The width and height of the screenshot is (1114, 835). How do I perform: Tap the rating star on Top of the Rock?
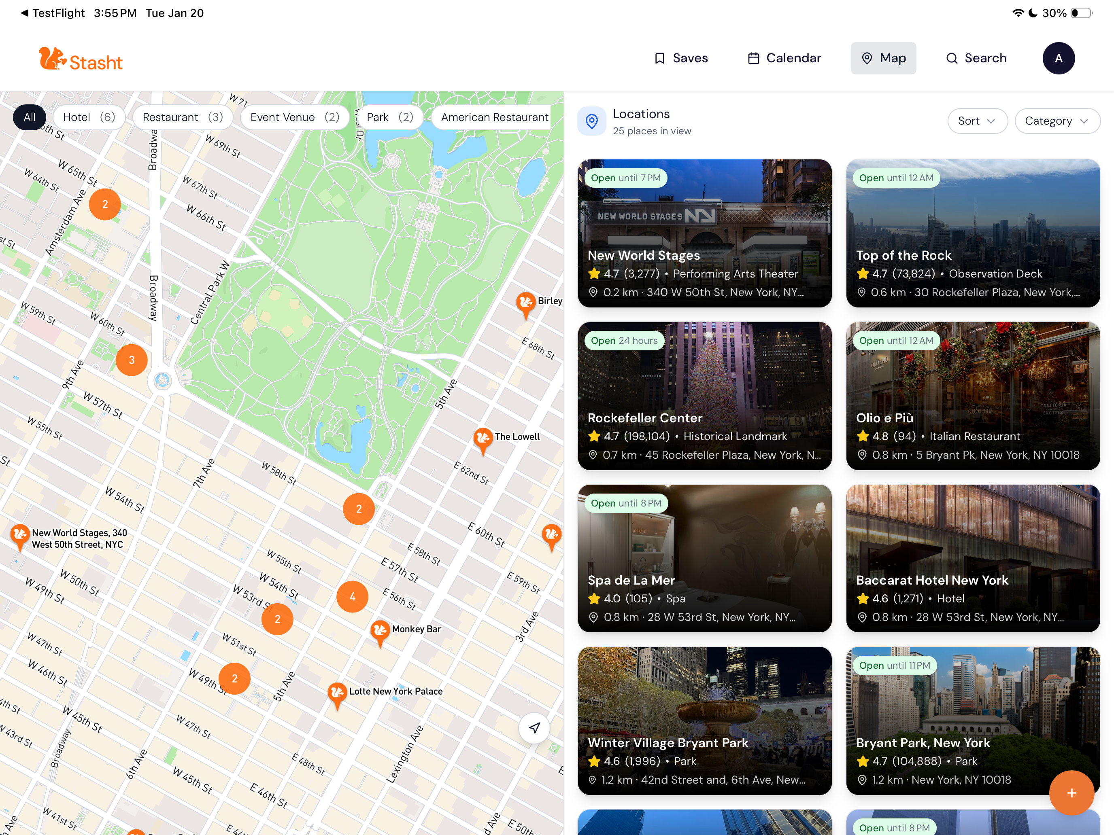pos(863,273)
